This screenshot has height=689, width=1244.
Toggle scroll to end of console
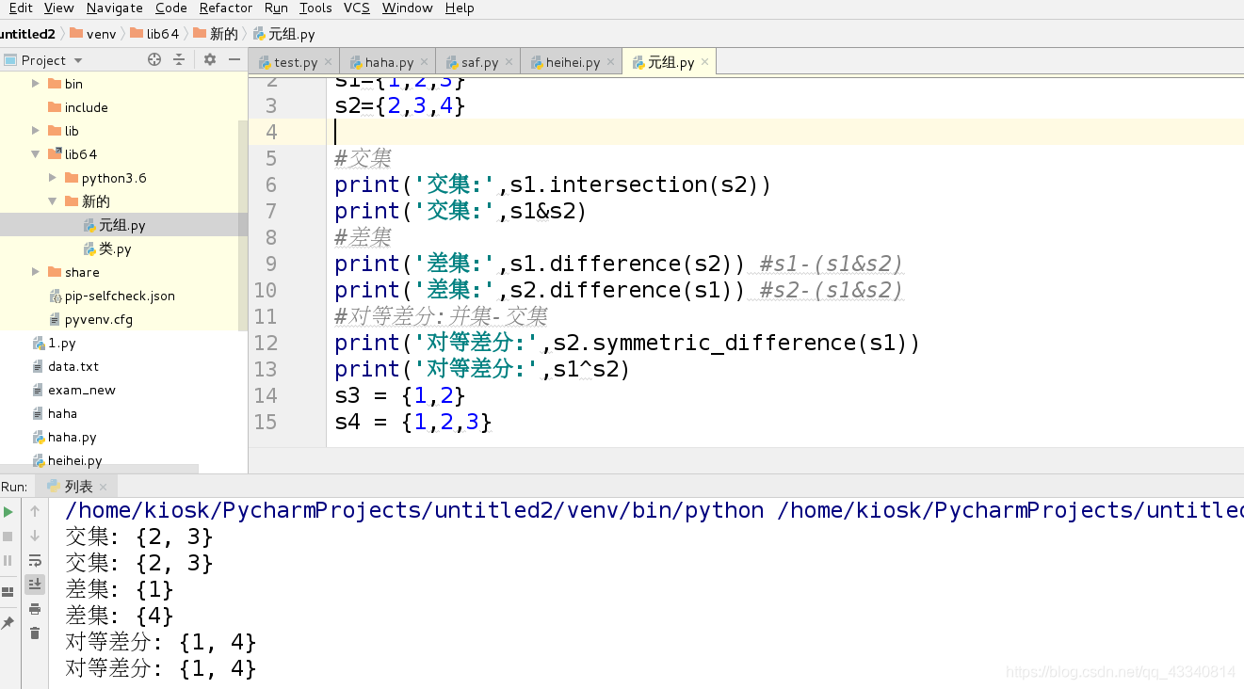pyautogui.click(x=35, y=585)
